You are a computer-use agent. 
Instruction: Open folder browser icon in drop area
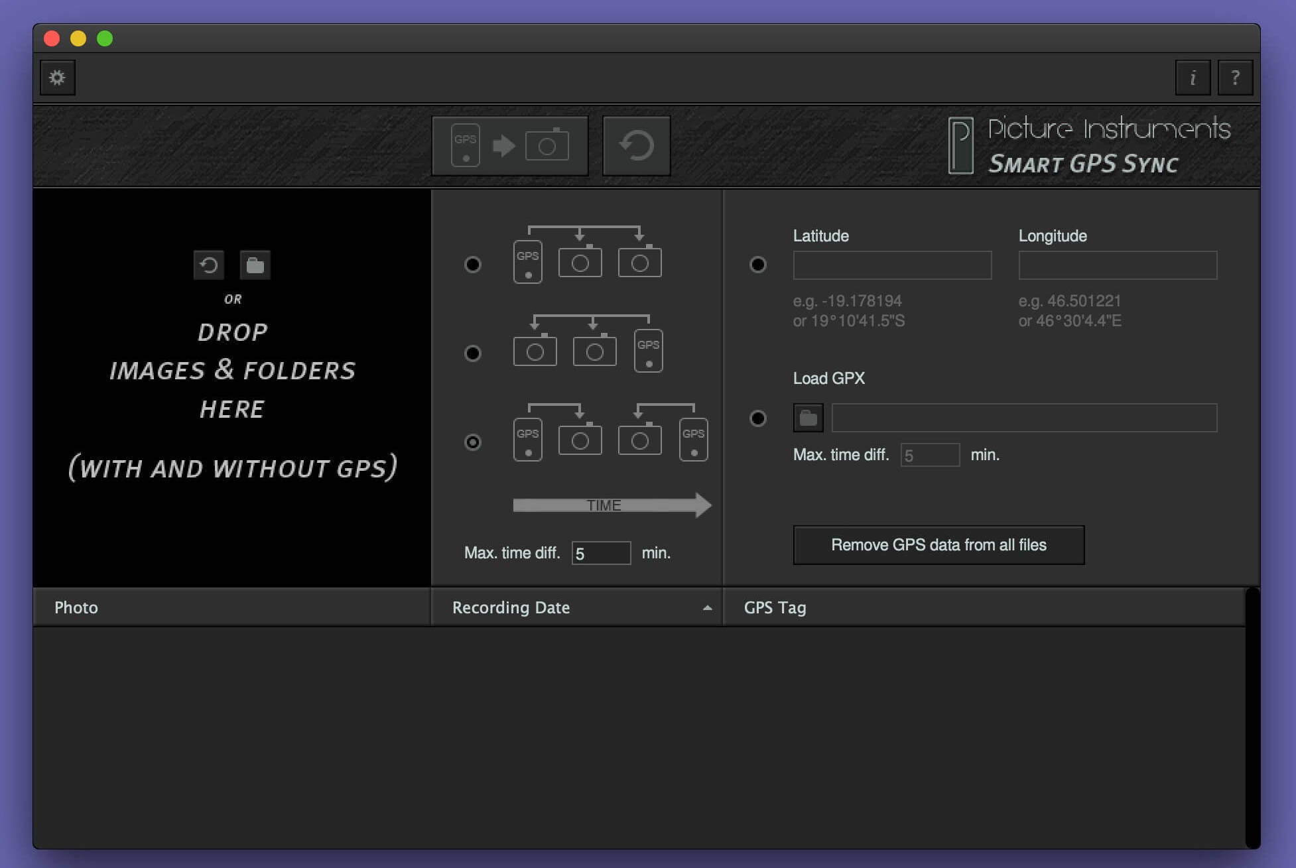[x=255, y=265]
